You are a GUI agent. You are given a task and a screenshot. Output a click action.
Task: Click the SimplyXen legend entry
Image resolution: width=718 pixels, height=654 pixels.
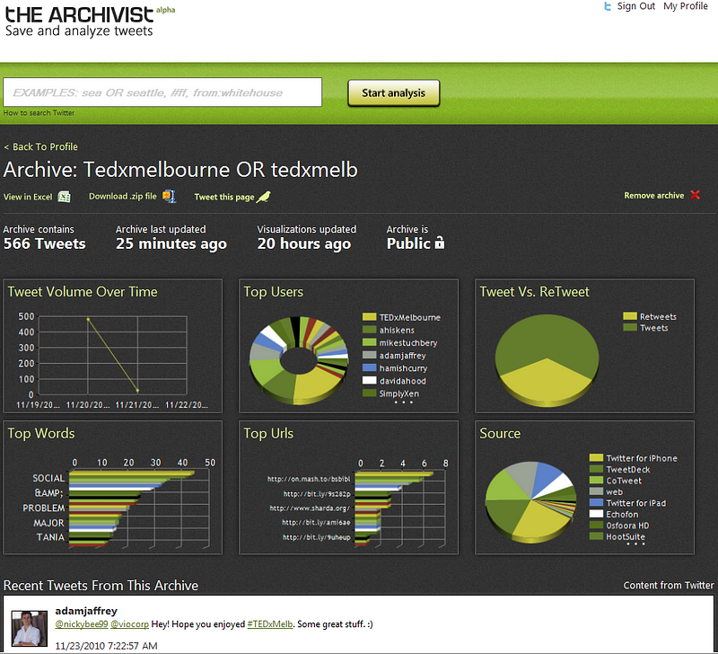(398, 393)
